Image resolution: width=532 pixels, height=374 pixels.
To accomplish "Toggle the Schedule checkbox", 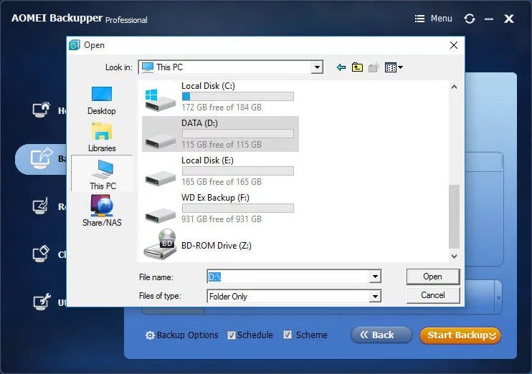I will click(x=232, y=335).
